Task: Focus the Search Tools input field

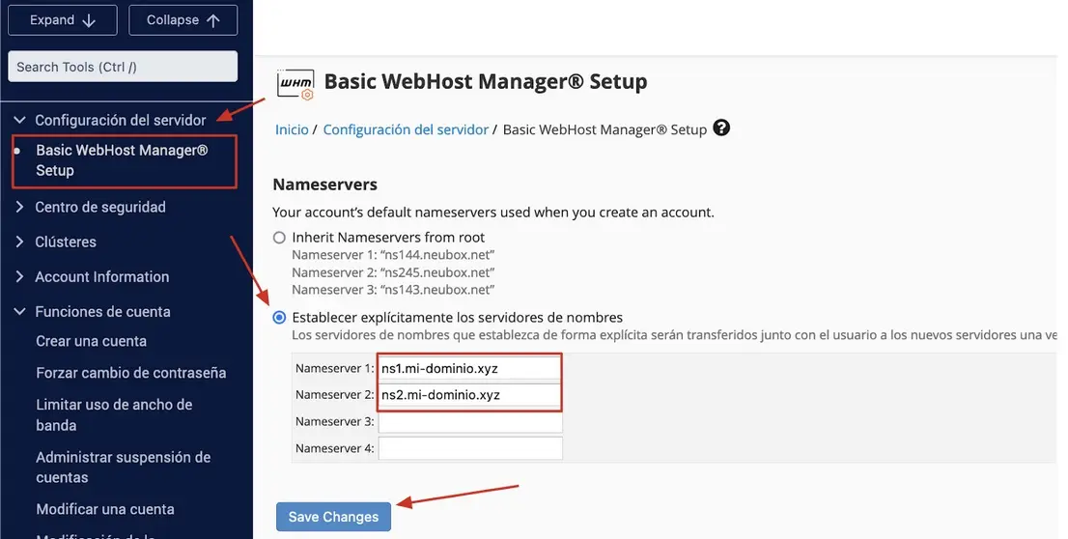Action: 123,67
